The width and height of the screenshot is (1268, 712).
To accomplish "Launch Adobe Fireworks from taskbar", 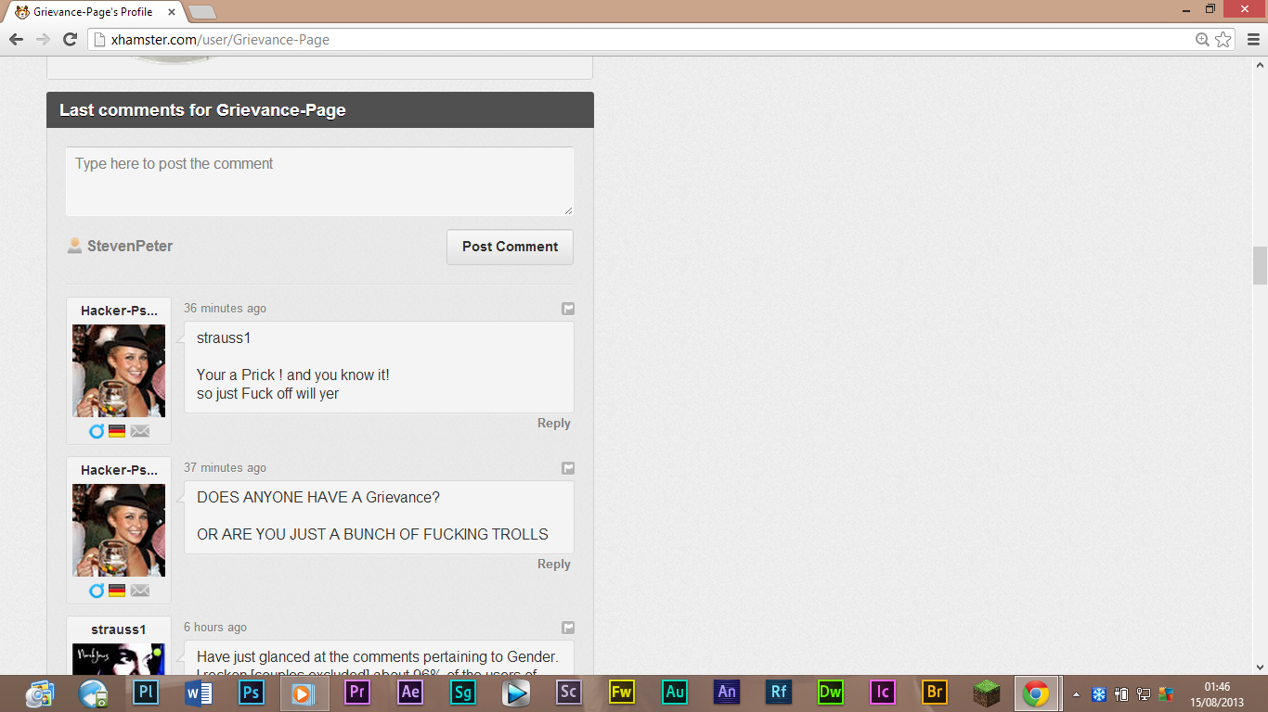I will (621, 693).
